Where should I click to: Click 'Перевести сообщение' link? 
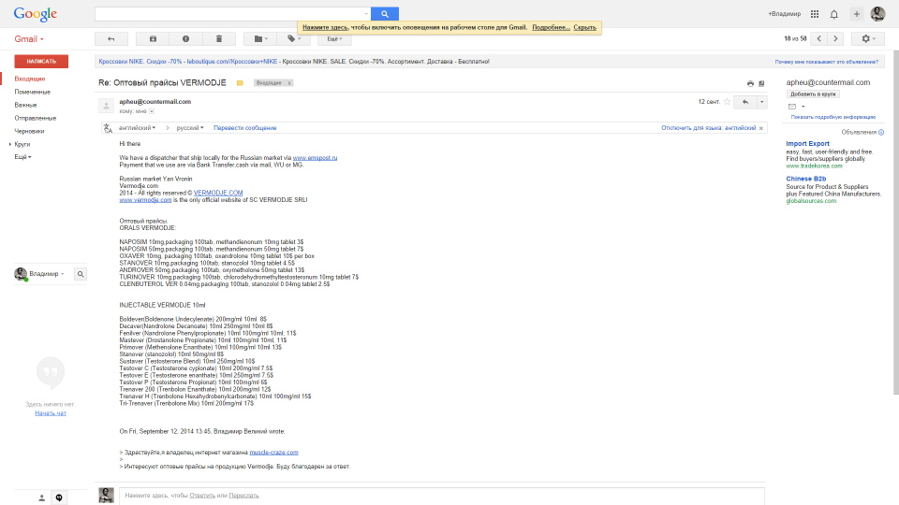pyautogui.click(x=244, y=127)
